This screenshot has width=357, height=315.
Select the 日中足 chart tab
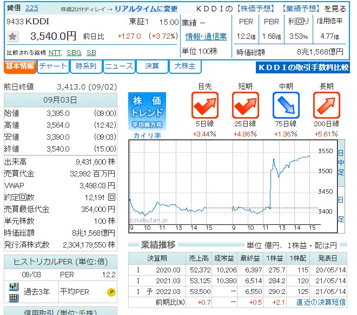(x=341, y=162)
